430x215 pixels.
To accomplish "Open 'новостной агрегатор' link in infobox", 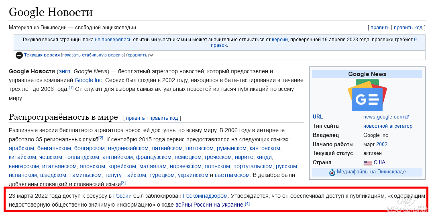I will [388, 126].
